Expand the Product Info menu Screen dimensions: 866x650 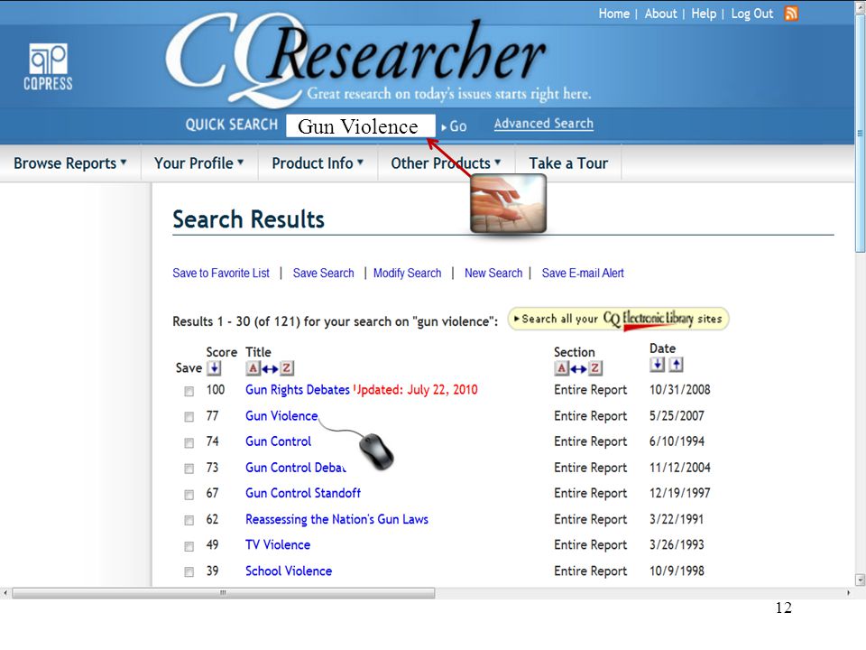click(x=318, y=163)
